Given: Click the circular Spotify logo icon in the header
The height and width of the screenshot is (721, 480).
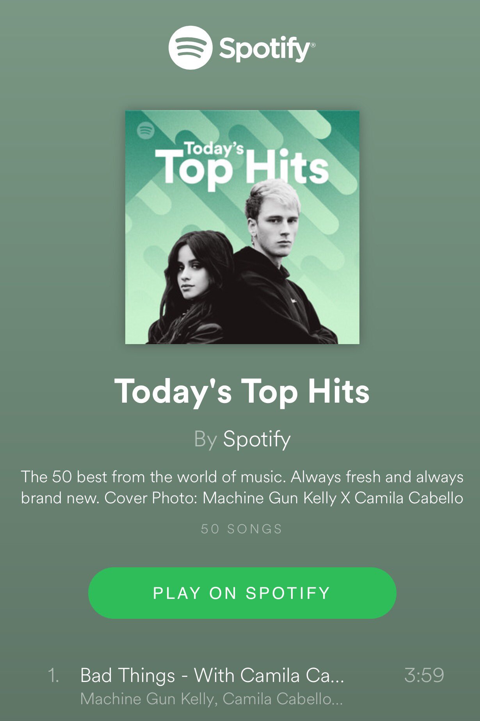Looking at the screenshot, I should (190, 48).
